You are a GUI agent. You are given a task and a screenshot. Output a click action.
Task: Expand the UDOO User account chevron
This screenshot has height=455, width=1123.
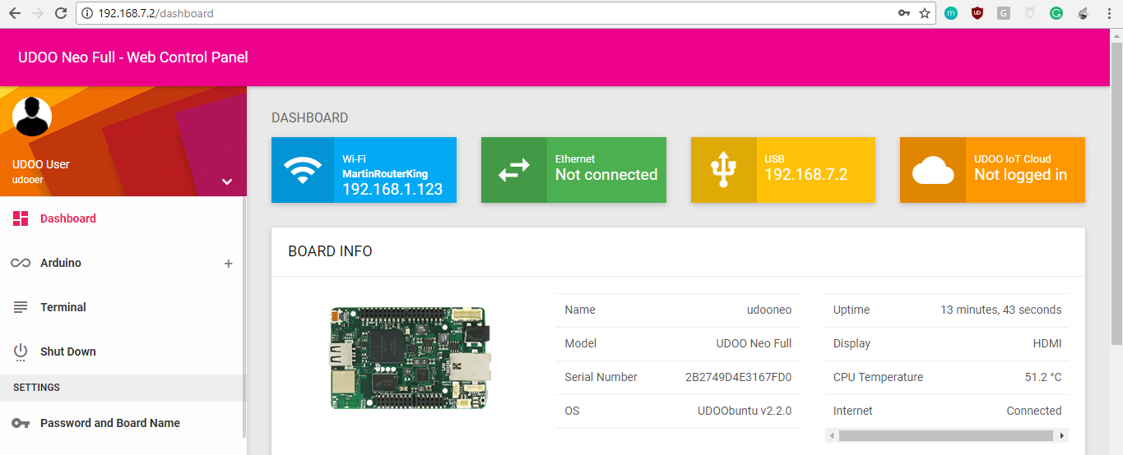tap(227, 182)
